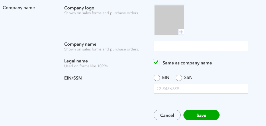
Task: Click the bold Company logo label
Action: (79, 8)
